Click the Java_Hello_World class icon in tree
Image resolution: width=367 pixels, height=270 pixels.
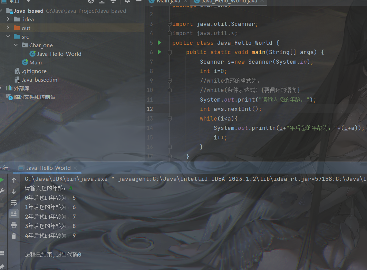[x=32, y=54]
